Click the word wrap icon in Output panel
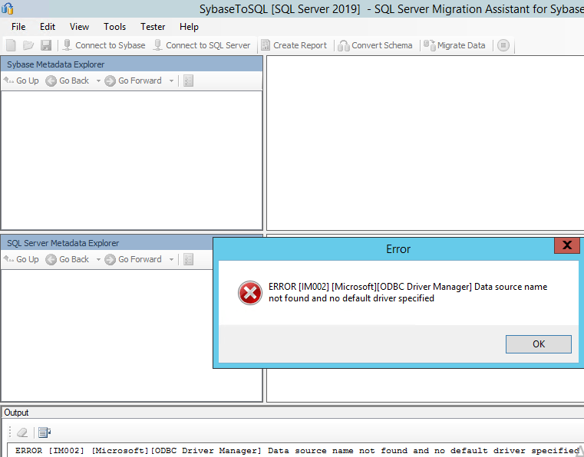The image size is (584, 457). pyautogui.click(x=45, y=432)
